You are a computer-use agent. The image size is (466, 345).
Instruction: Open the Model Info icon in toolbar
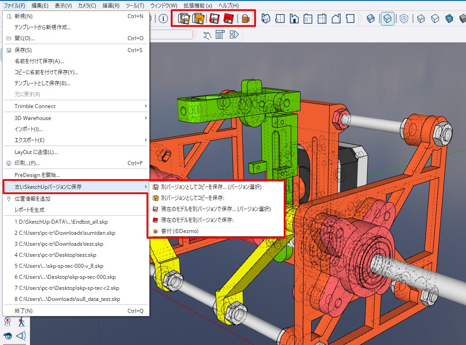tap(163, 19)
